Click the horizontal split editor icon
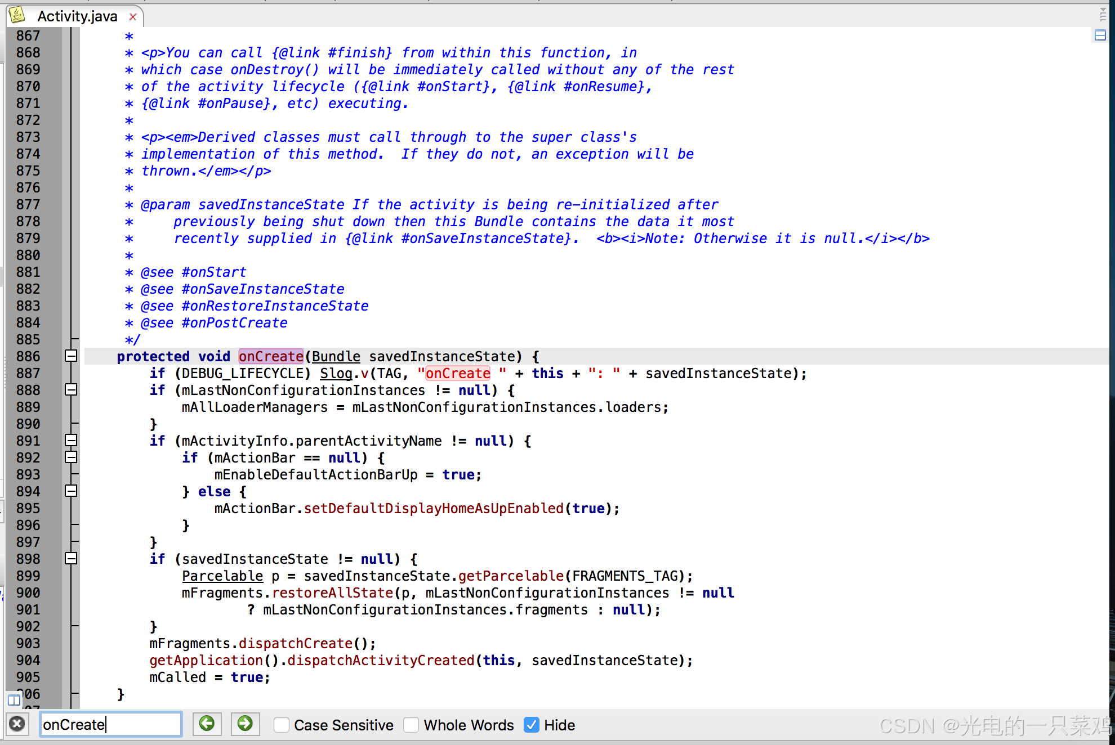Image resolution: width=1115 pixels, height=745 pixels. pos(1100,35)
